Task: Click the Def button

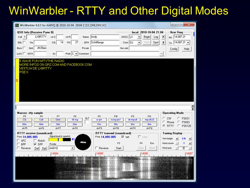Action: tap(37, 148)
